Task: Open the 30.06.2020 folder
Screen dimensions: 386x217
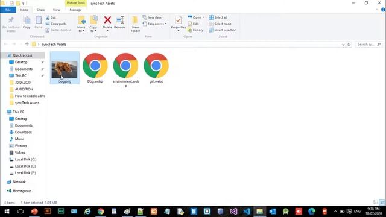Action: [x=23, y=83]
